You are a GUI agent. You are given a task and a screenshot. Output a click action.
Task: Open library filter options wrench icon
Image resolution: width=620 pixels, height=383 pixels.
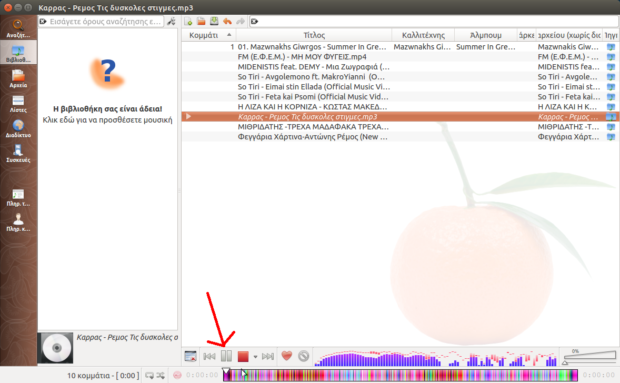point(171,22)
